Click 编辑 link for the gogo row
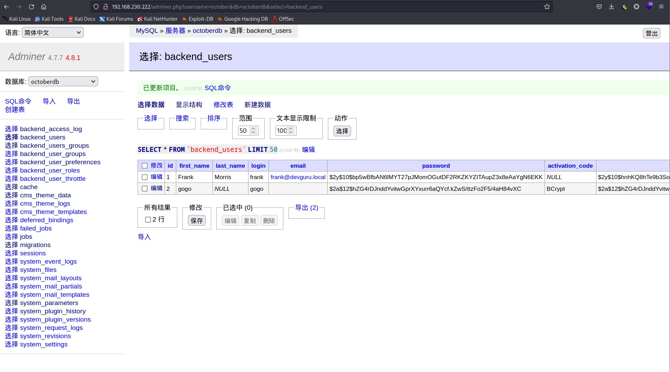The height and width of the screenshot is (372, 670). coord(157,188)
